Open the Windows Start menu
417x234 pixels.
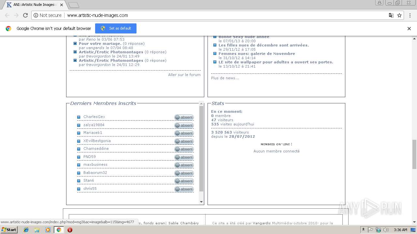[9, 230]
